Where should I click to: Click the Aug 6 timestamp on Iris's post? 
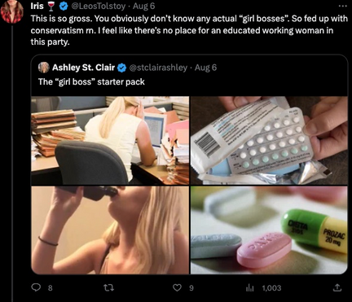(143, 6)
